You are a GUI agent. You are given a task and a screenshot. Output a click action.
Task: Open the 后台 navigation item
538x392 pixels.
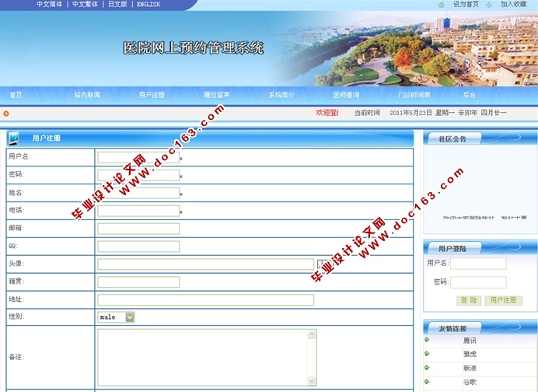[469, 95]
